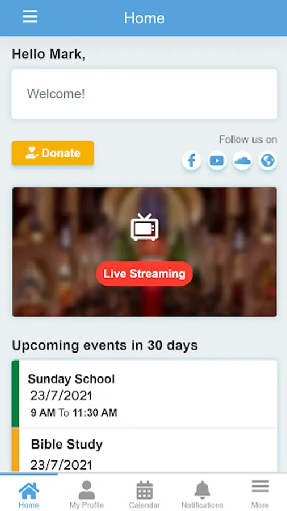Open the SoundCloud icon
The image size is (287, 511).
pyautogui.click(x=242, y=161)
